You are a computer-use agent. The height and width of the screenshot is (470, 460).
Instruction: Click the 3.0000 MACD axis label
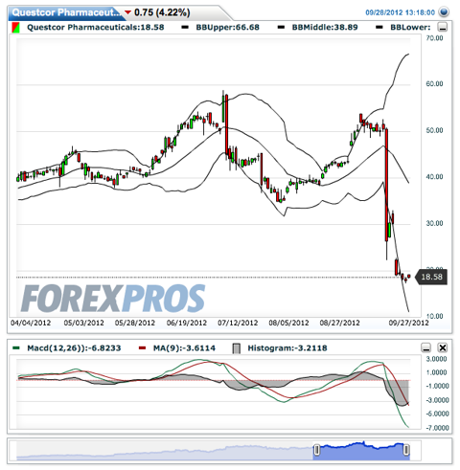point(436,359)
